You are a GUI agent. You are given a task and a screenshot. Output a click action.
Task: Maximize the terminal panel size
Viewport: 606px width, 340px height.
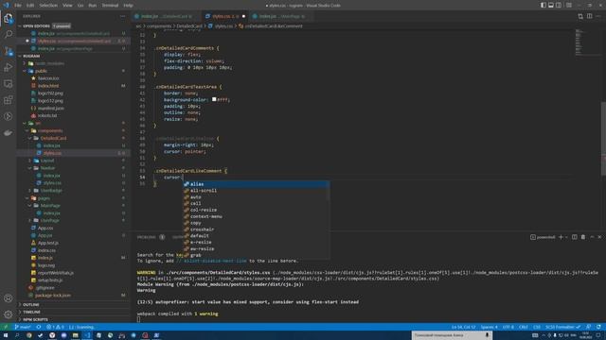(592, 237)
